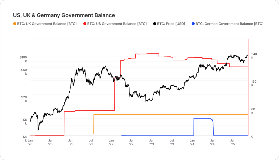Click the black BTC Price legend dot
Image resolution: width=279 pixels, height=160 pixels.
[x=154, y=24]
